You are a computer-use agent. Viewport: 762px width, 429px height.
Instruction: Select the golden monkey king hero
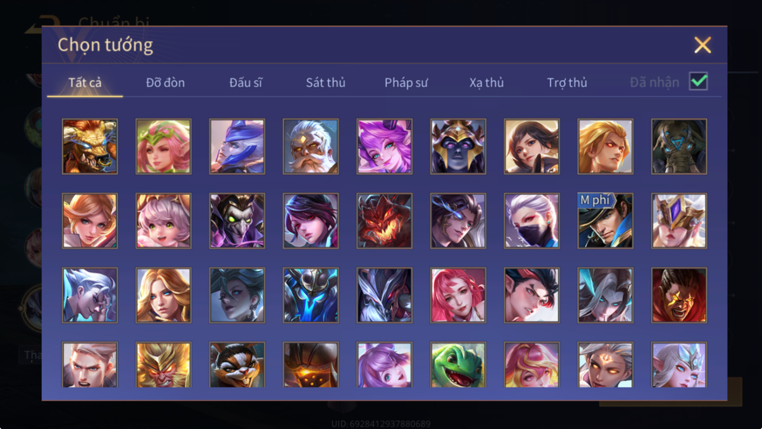coord(163,365)
